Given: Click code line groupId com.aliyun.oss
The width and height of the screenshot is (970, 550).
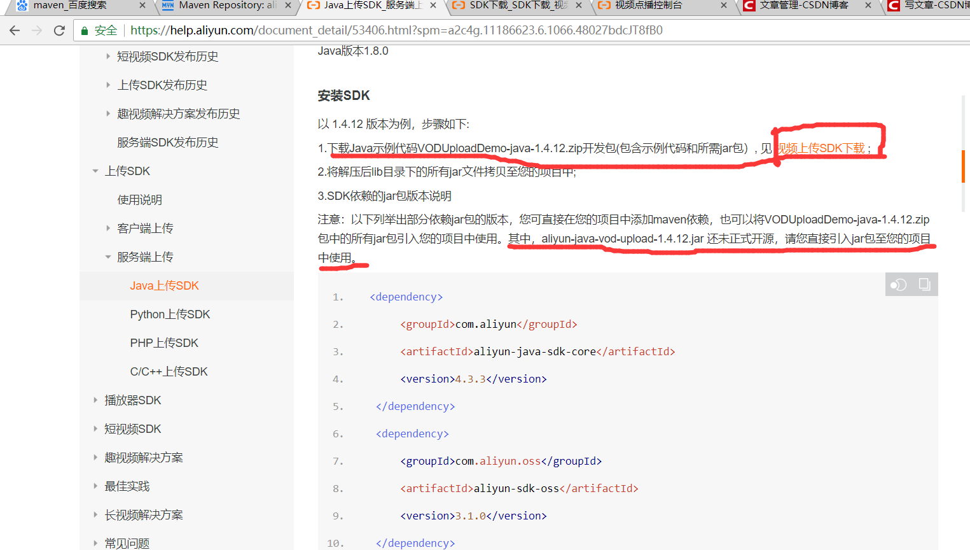Looking at the screenshot, I should point(501,461).
